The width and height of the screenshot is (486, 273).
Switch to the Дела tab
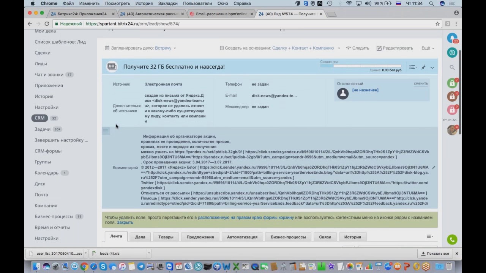click(x=140, y=237)
